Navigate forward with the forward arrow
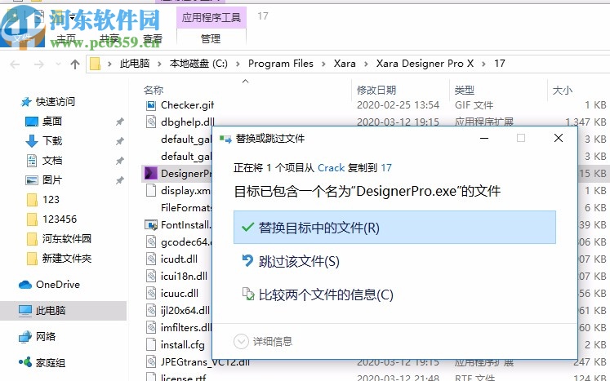This screenshot has height=381, width=610. (x=39, y=64)
